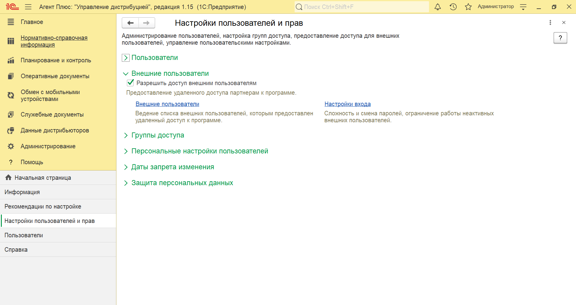This screenshot has width=576, height=305.
Task: Uncheck Разрешить доступ внешним пользователям
Action: click(x=130, y=83)
